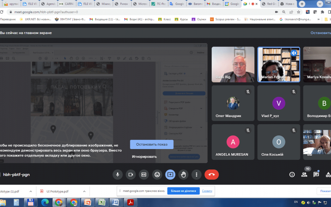331x207 pixels.
Task: Open UKR.NET bookmark
Action: coord(35,19)
